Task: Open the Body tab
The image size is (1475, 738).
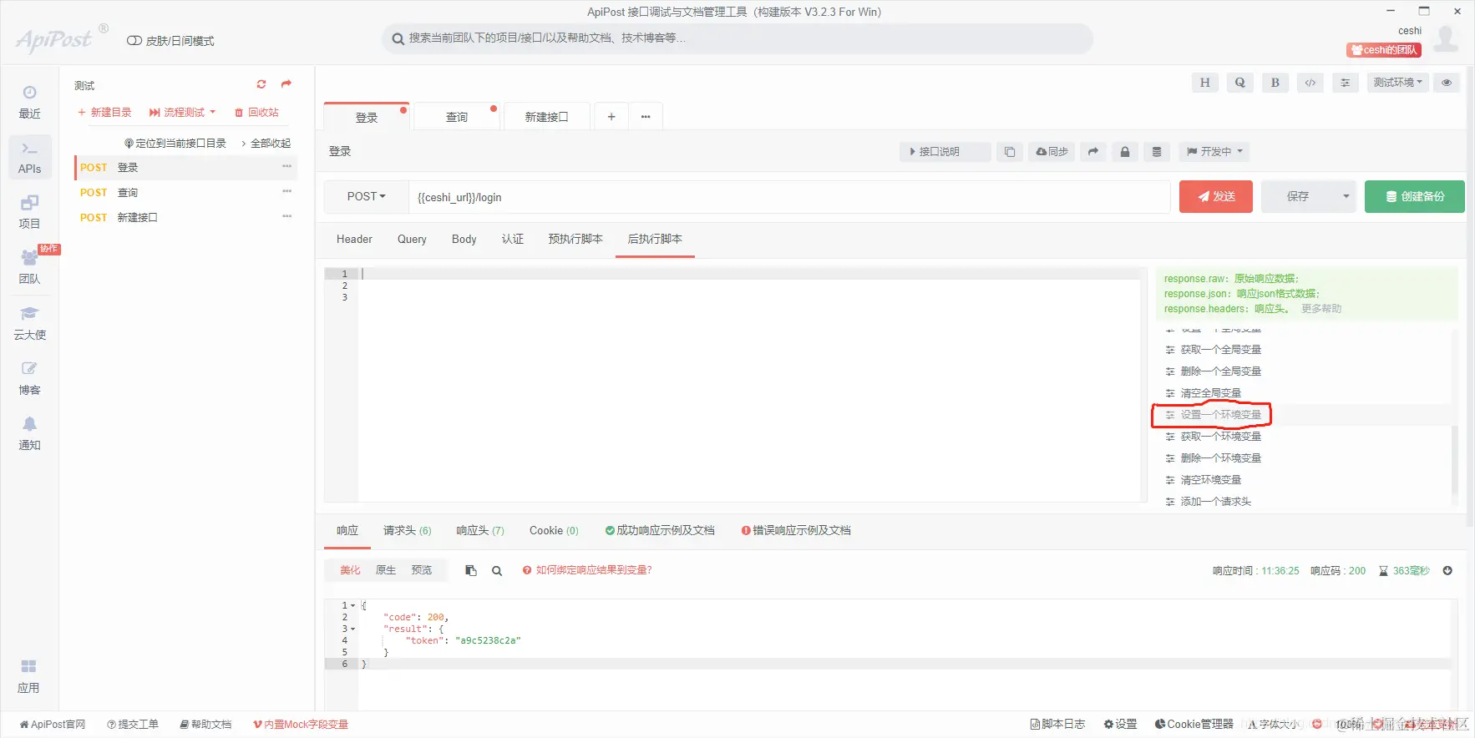Action: tap(464, 240)
